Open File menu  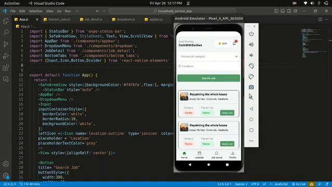13,11
